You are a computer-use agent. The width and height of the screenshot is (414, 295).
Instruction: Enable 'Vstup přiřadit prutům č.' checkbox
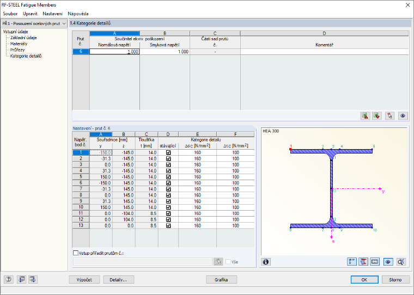pyautogui.click(x=76, y=253)
